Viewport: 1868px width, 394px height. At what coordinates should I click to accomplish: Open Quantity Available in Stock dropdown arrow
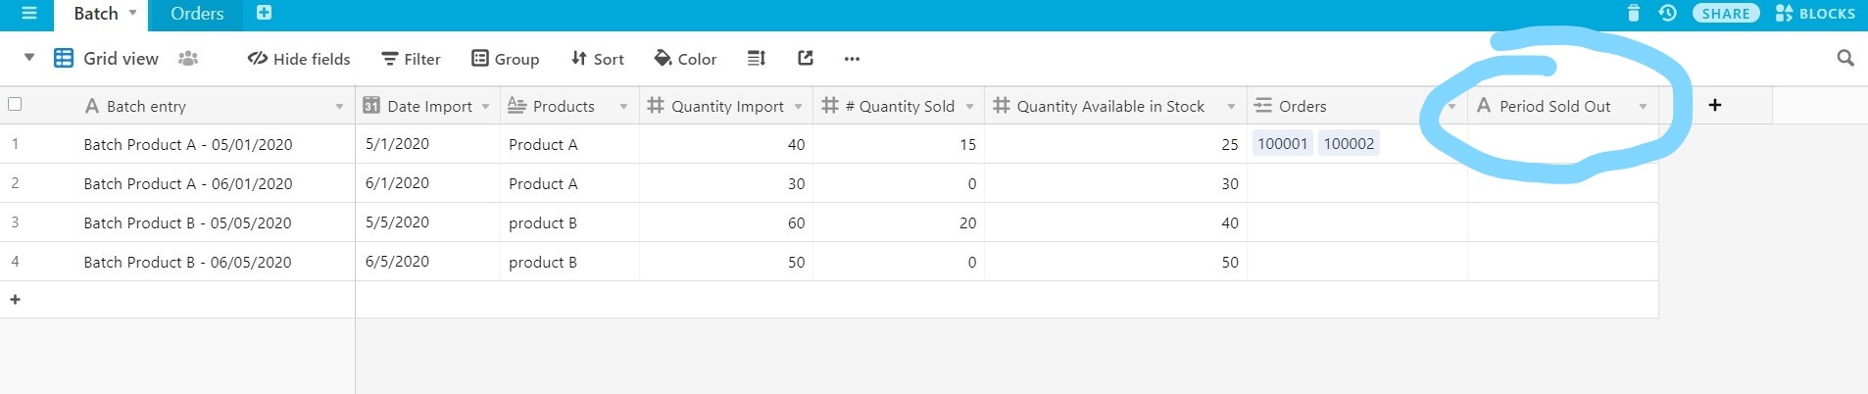click(x=1231, y=106)
